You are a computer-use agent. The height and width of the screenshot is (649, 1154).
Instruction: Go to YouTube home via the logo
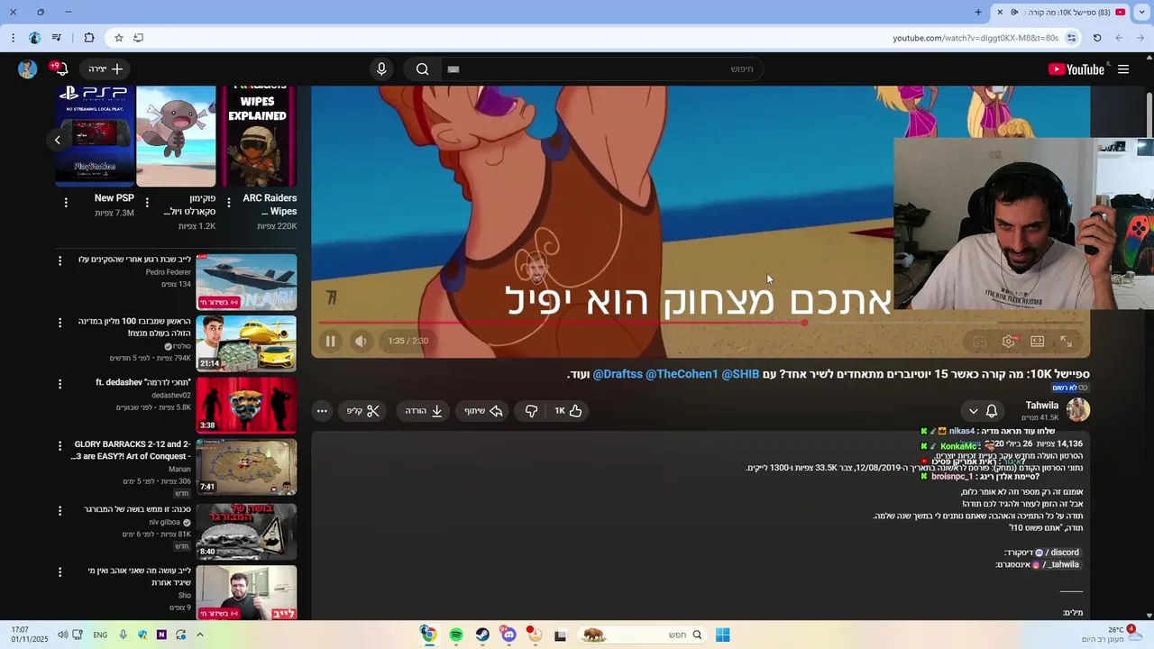point(1076,69)
